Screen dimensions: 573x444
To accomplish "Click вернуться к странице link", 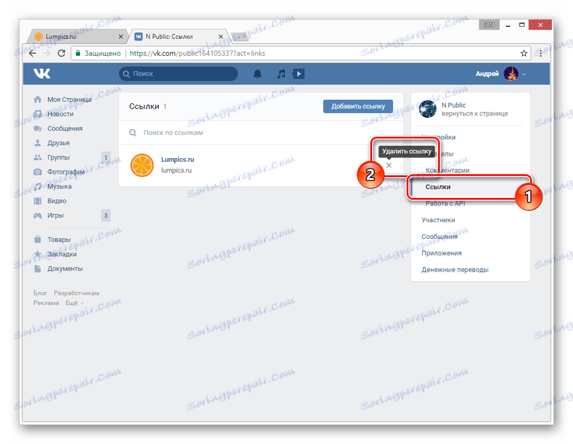I will [x=475, y=114].
